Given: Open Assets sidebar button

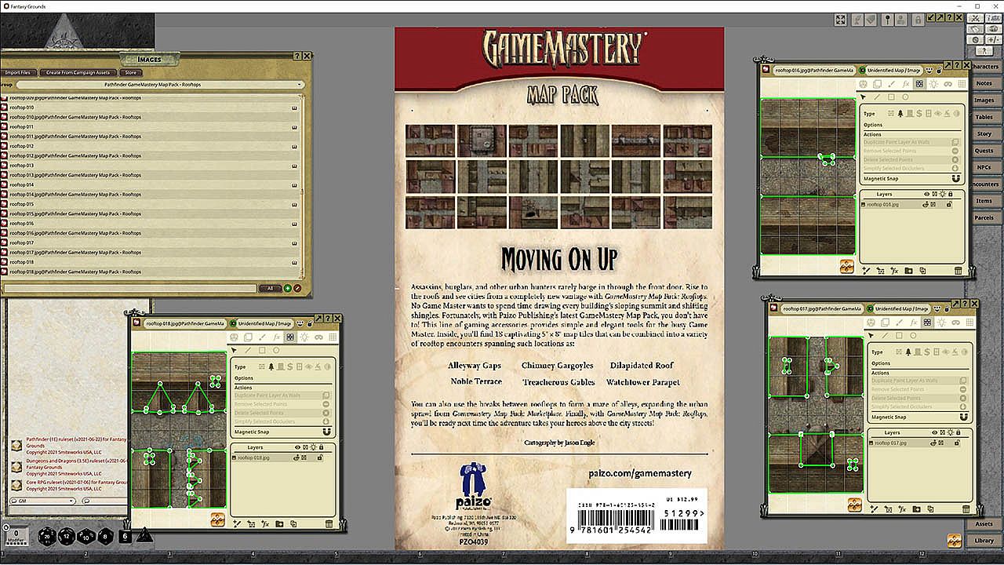Looking at the screenshot, I should 984,523.
